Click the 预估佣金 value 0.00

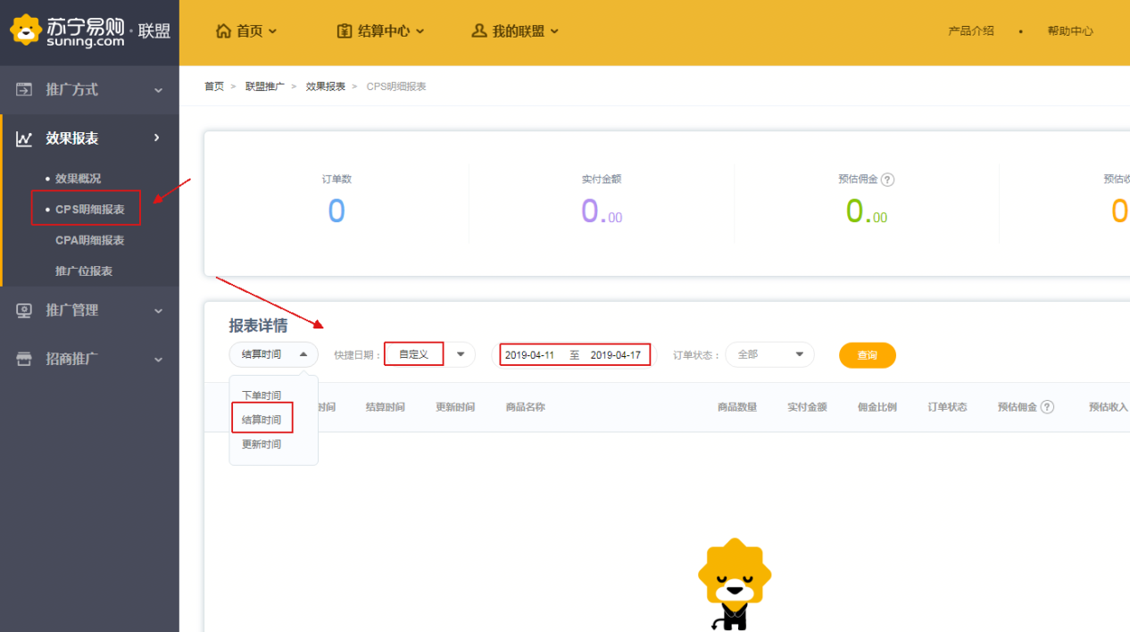coord(867,212)
